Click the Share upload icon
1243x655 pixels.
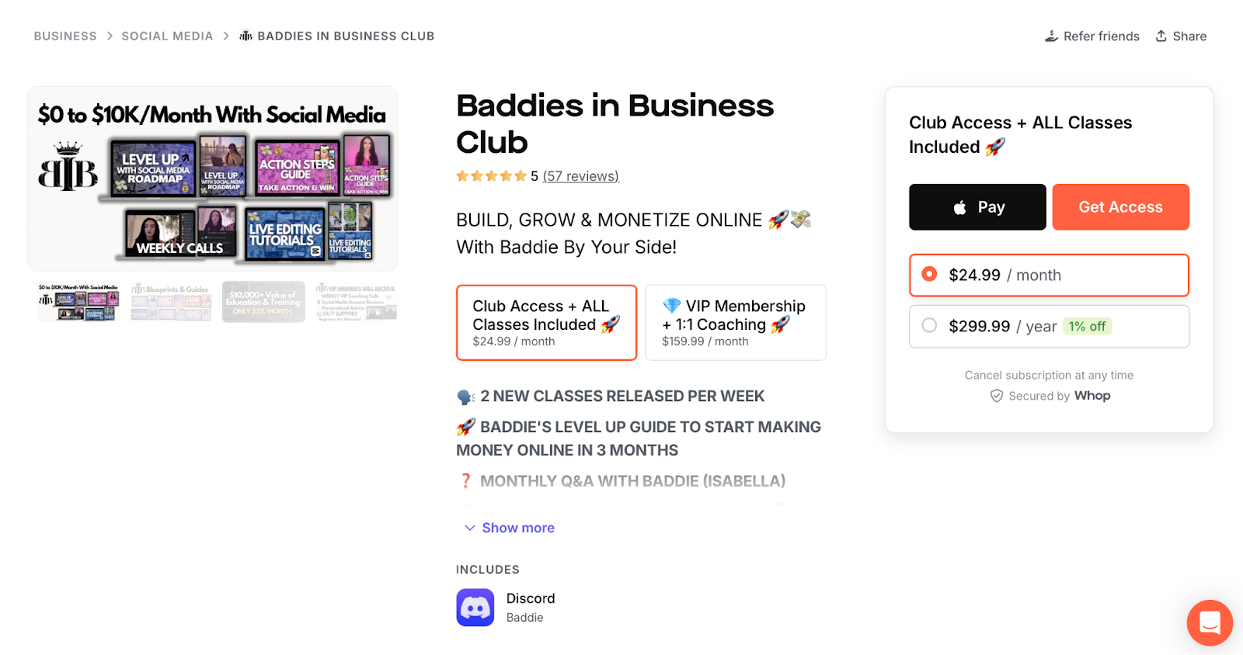click(1161, 36)
